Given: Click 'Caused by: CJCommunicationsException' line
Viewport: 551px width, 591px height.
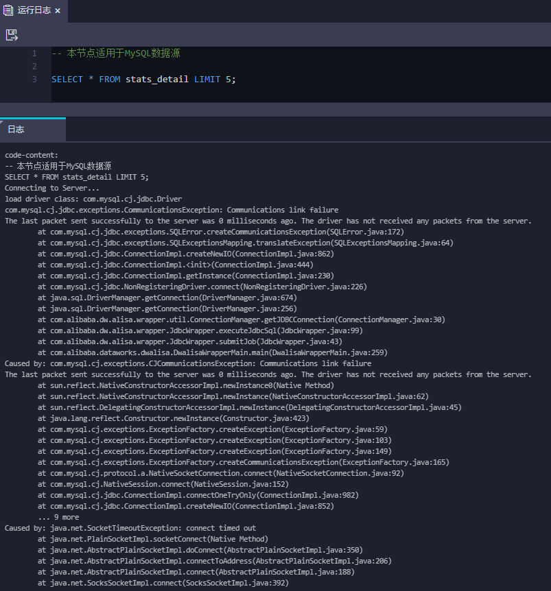Looking at the screenshot, I should [188, 363].
